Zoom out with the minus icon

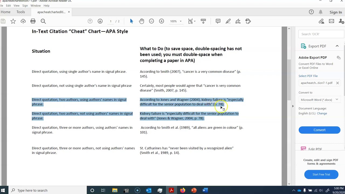click(151, 21)
